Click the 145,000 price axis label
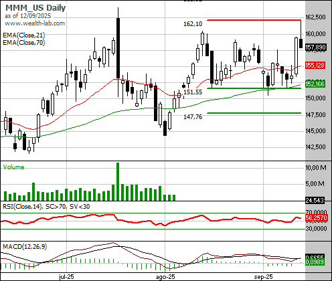 click(x=315, y=130)
